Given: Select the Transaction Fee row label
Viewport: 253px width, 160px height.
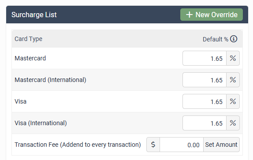Looking at the screenshot, I should (78, 145).
